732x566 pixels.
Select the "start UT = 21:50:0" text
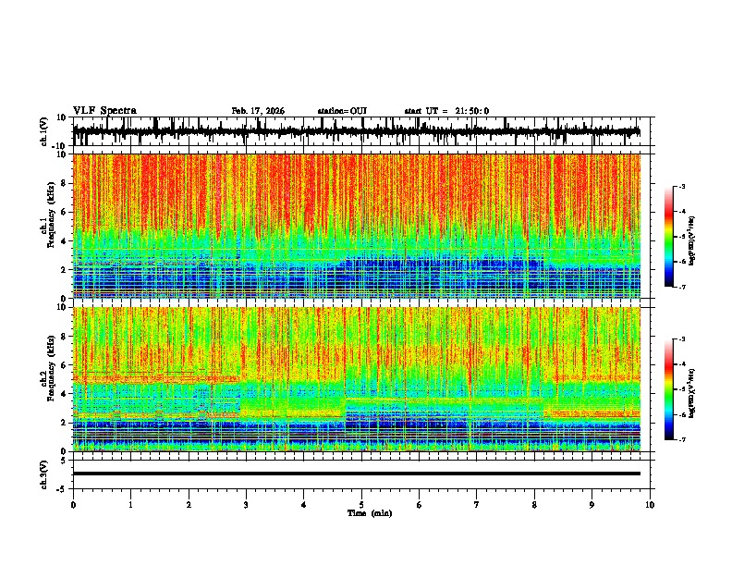tap(446, 111)
